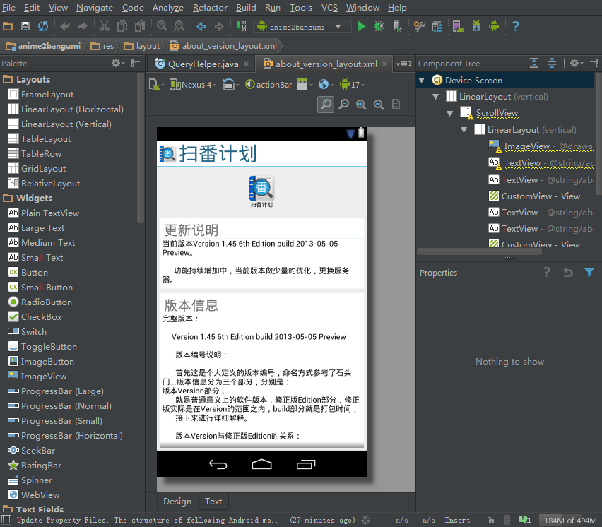Click the layout breadcrumb folder
This screenshot has width=602, height=527.
point(148,46)
